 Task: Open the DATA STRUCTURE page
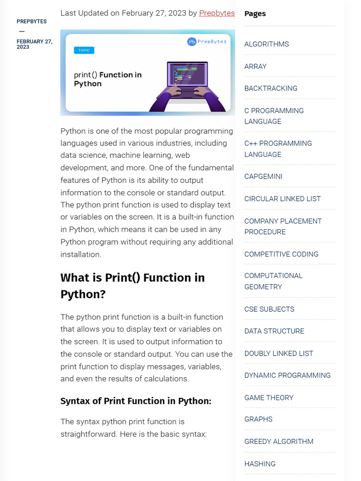coord(274,331)
